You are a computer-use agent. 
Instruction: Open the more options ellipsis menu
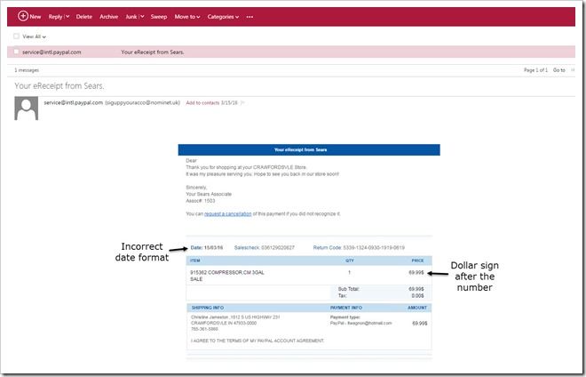[x=249, y=17]
